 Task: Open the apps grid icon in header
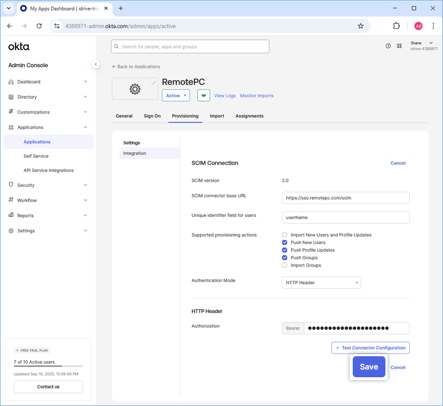tap(399, 46)
